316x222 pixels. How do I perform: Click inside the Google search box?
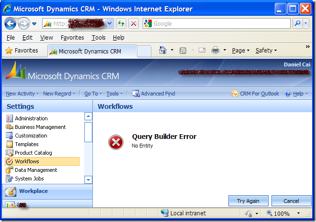coord(216,24)
